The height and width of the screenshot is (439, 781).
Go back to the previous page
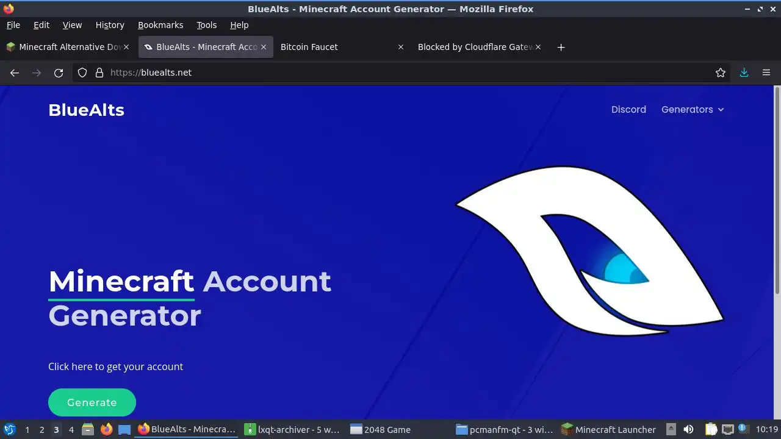click(x=15, y=73)
